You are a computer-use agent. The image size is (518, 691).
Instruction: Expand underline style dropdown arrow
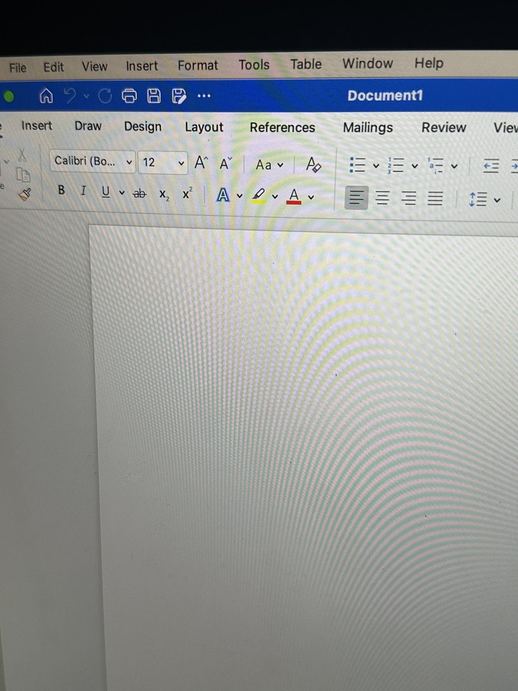(121, 193)
